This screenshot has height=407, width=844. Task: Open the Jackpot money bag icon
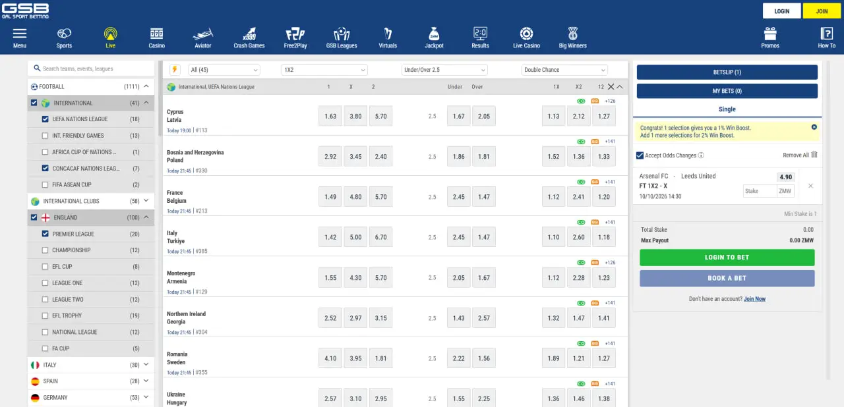(x=434, y=34)
